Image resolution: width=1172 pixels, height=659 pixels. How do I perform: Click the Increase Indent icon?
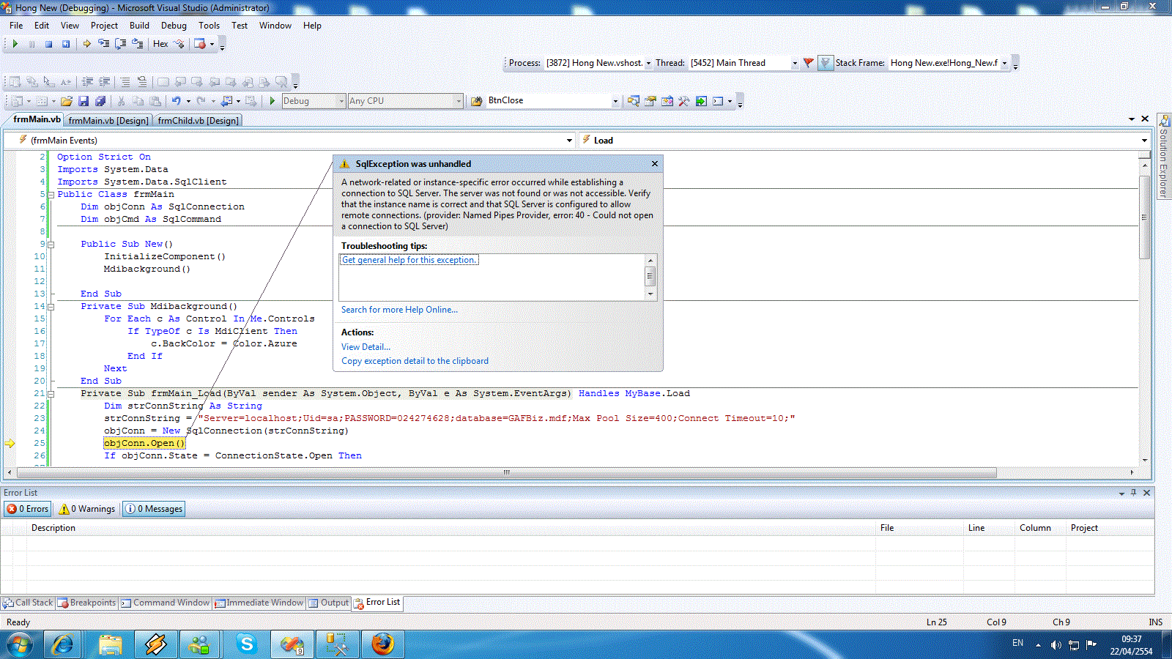click(105, 82)
